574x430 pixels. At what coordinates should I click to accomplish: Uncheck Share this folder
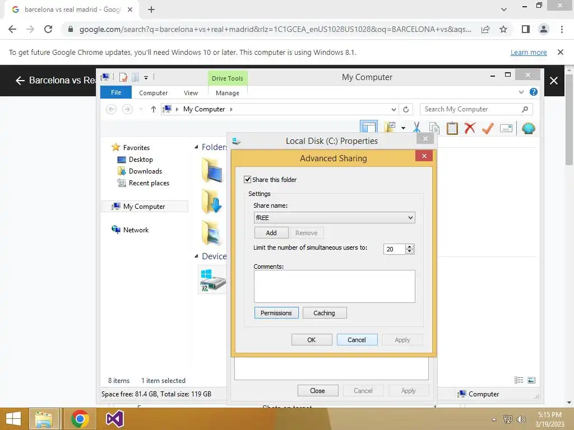[x=247, y=180]
